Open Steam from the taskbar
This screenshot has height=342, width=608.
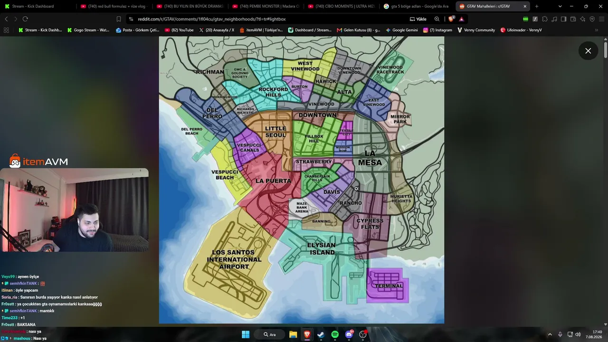click(321, 334)
